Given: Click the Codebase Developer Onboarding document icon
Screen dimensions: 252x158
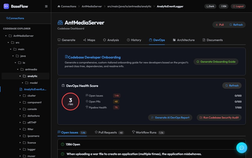Looking at the screenshot, I should [x=66, y=57].
